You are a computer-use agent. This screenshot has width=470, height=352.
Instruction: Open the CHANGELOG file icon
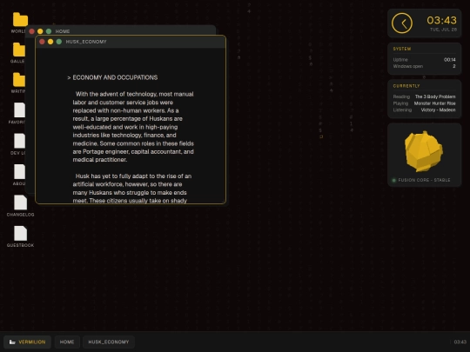(x=20, y=203)
